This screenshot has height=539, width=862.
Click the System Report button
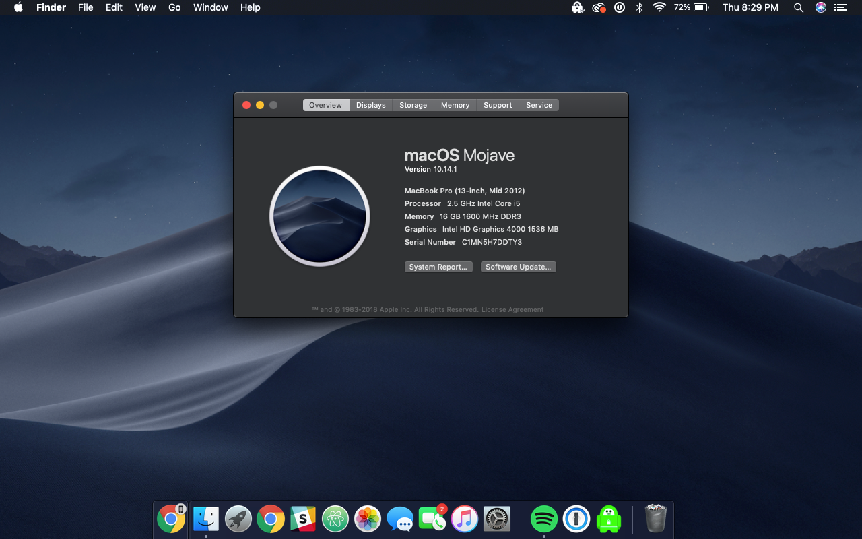[438, 266]
